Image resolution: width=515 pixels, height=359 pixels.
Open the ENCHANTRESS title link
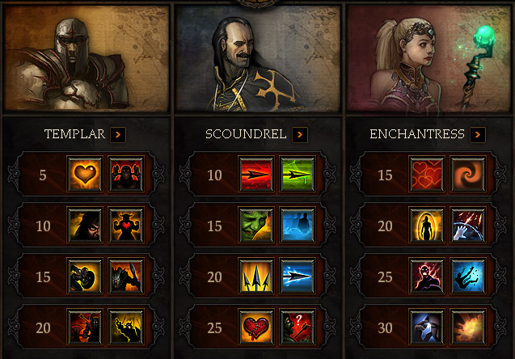[x=417, y=134]
